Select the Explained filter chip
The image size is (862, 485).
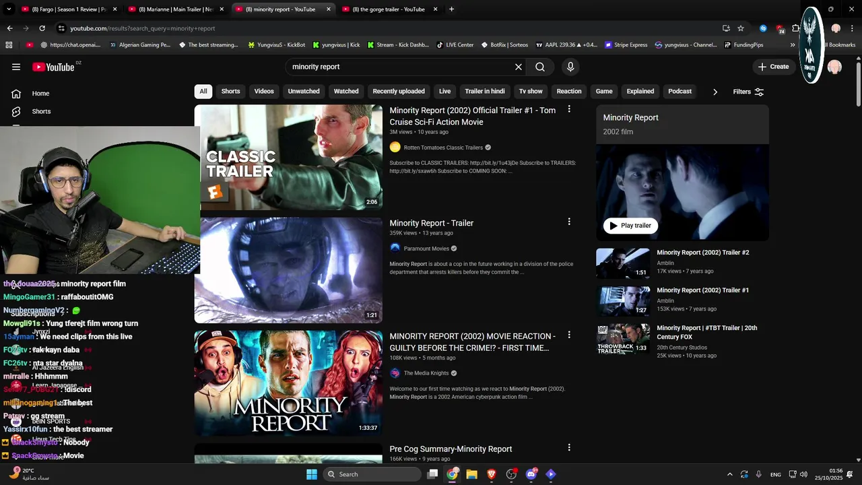(640, 92)
